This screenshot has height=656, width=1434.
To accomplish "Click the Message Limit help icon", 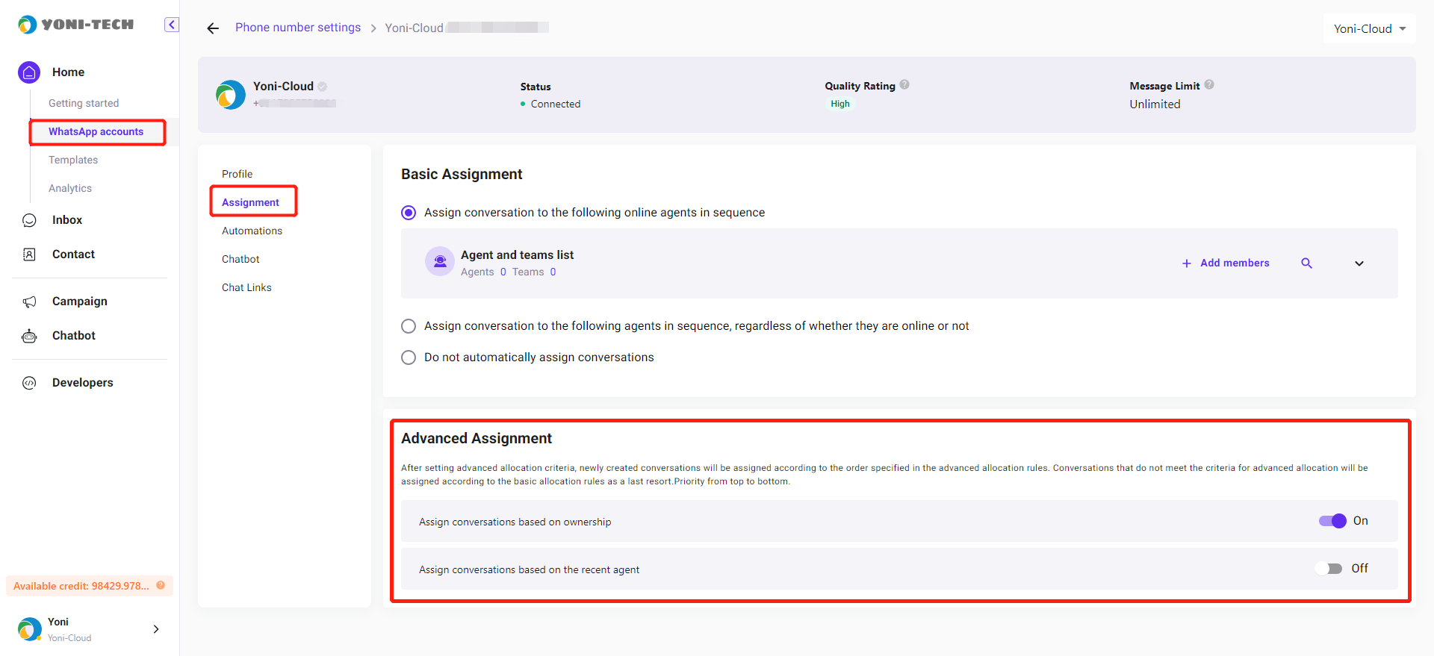I will point(1209,84).
